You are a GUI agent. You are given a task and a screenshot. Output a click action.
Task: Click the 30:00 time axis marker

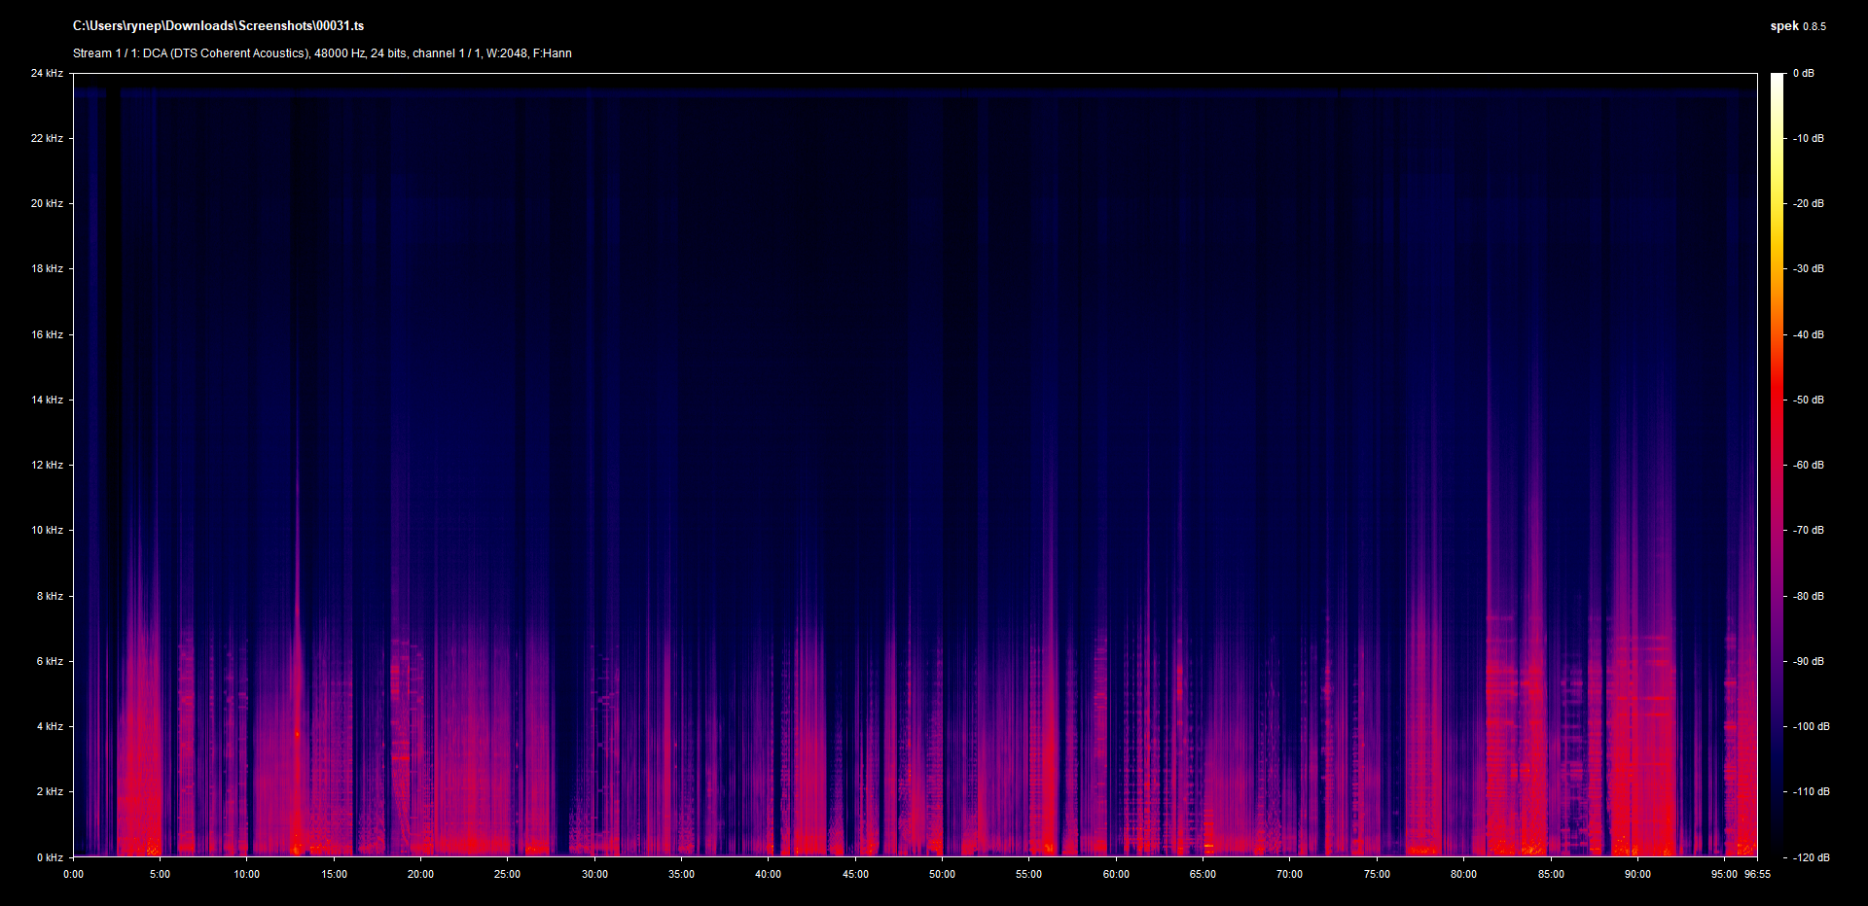coord(594,875)
